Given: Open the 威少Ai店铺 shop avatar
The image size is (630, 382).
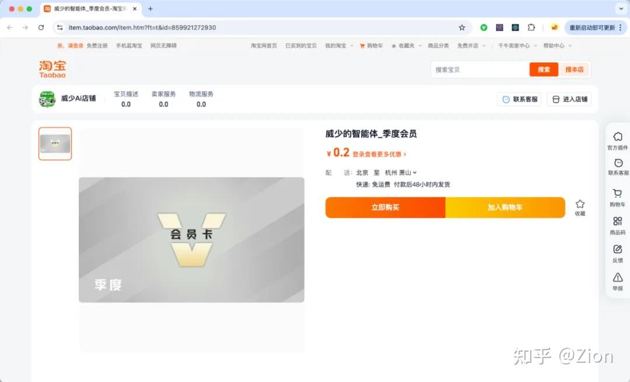Looking at the screenshot, I should click(x=47, y=99).
